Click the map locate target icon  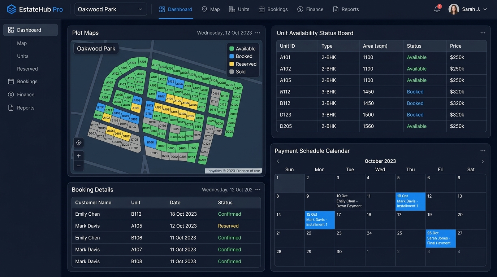click(x=79, y=143)
